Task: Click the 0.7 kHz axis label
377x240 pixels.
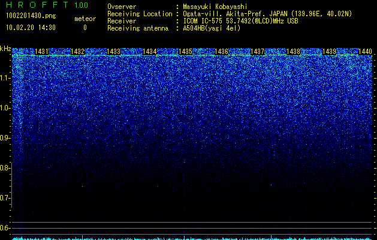Action: [5, 198]
